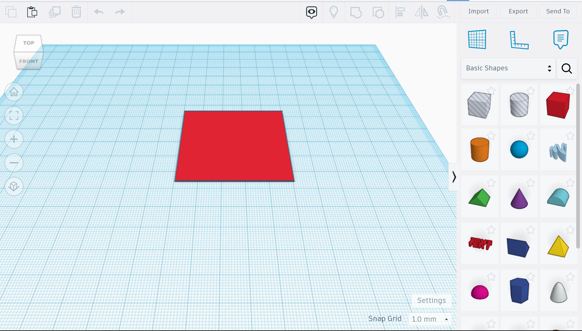Pick the Ruler helper icon

click(519, 40)
